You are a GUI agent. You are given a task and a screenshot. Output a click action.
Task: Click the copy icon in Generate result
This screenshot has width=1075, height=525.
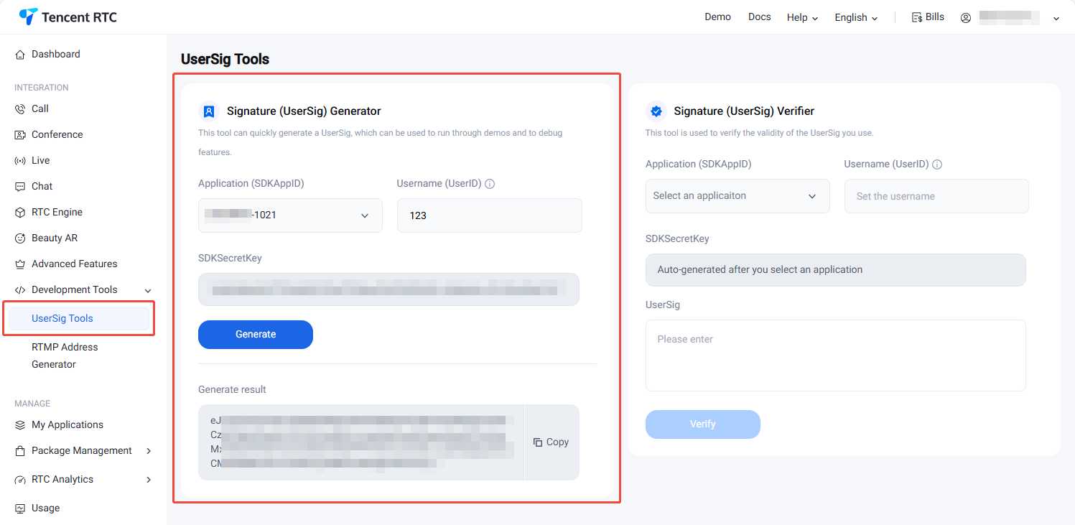[x=538, y=442]
